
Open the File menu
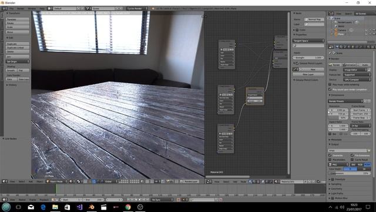12,8
